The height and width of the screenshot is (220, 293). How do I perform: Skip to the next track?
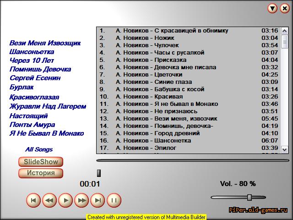(x=98, y=200)
